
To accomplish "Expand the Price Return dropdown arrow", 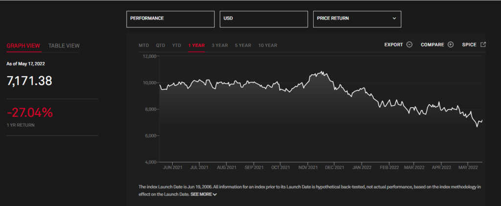I will pos(394,18).
